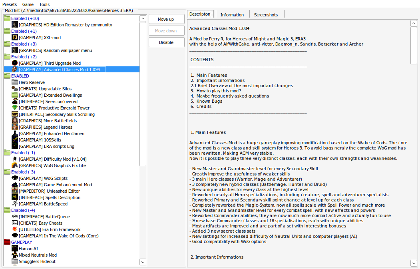Image resolution: width=420 pixels, height=269 pixels.
Task: Collapse the Enabled (-4) group
Action: click(7, 210)
